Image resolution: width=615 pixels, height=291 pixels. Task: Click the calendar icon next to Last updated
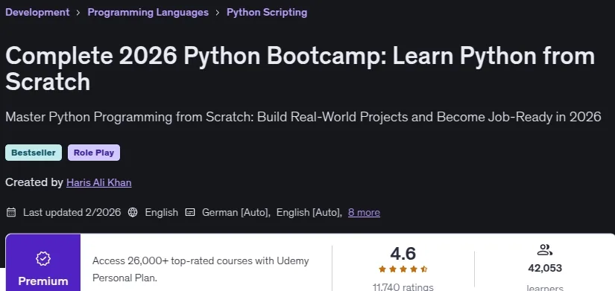coord(11,212)
